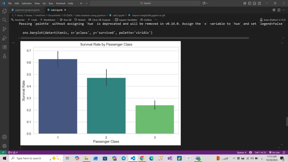The width and height of the screenshot is (288, 162).
Task: Click the remote window indicator in status bar
Action: 3,153
